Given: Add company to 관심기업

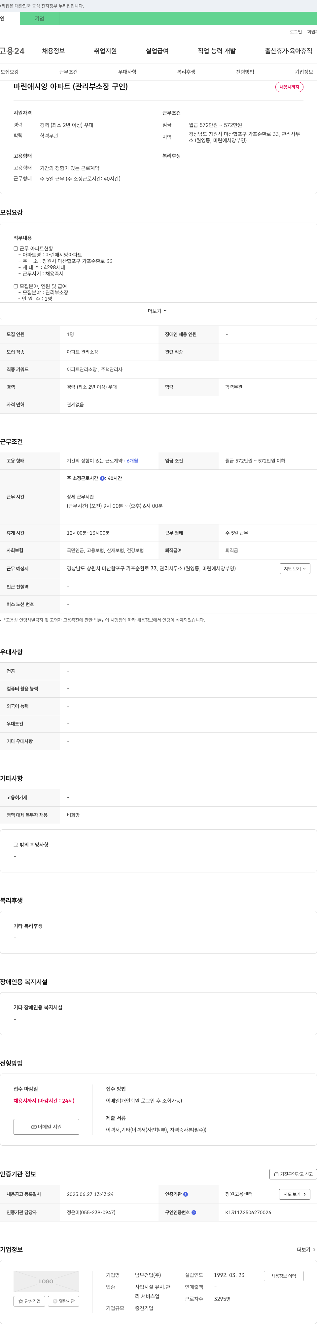Looking at the screenshot, I should coord(29,1302).
